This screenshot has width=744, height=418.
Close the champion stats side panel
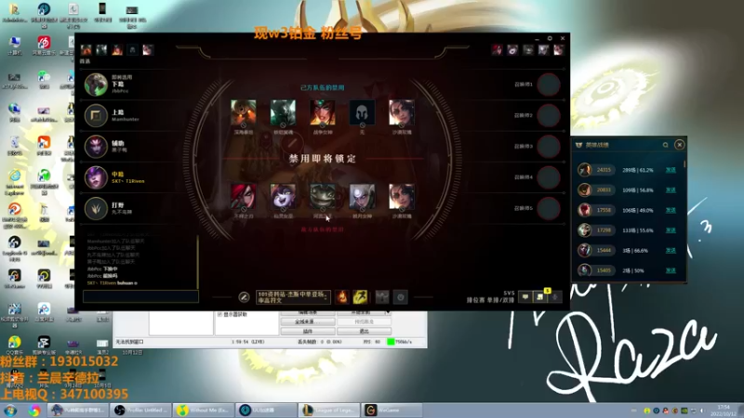pos(680,145)
